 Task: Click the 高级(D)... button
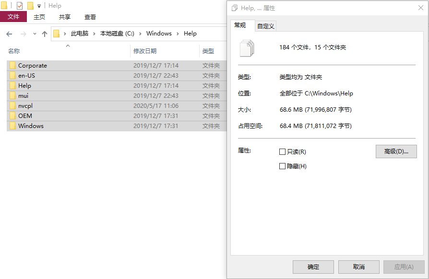[396, 151]
